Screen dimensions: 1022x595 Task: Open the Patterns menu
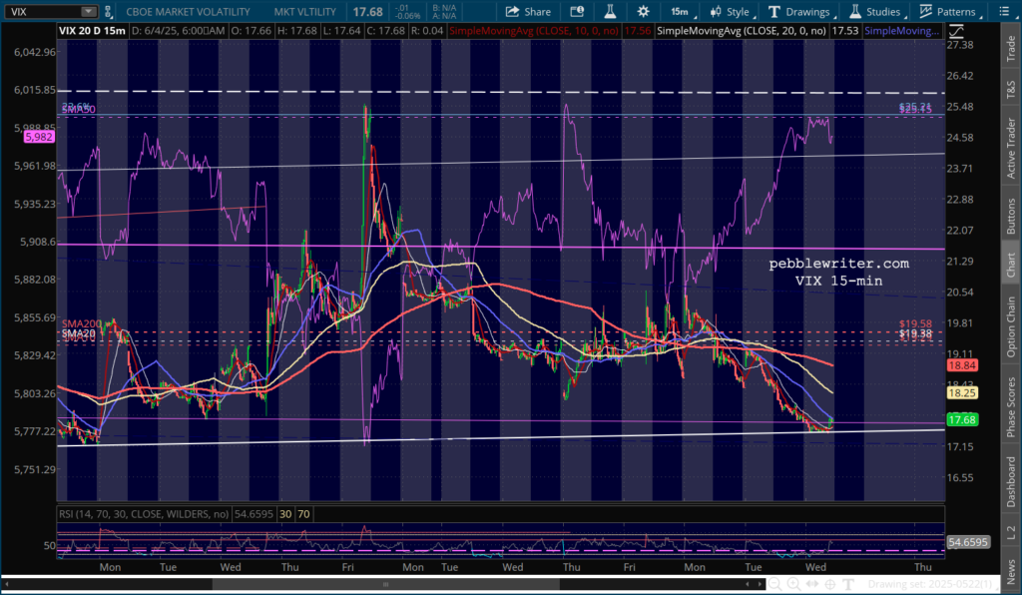947,12
